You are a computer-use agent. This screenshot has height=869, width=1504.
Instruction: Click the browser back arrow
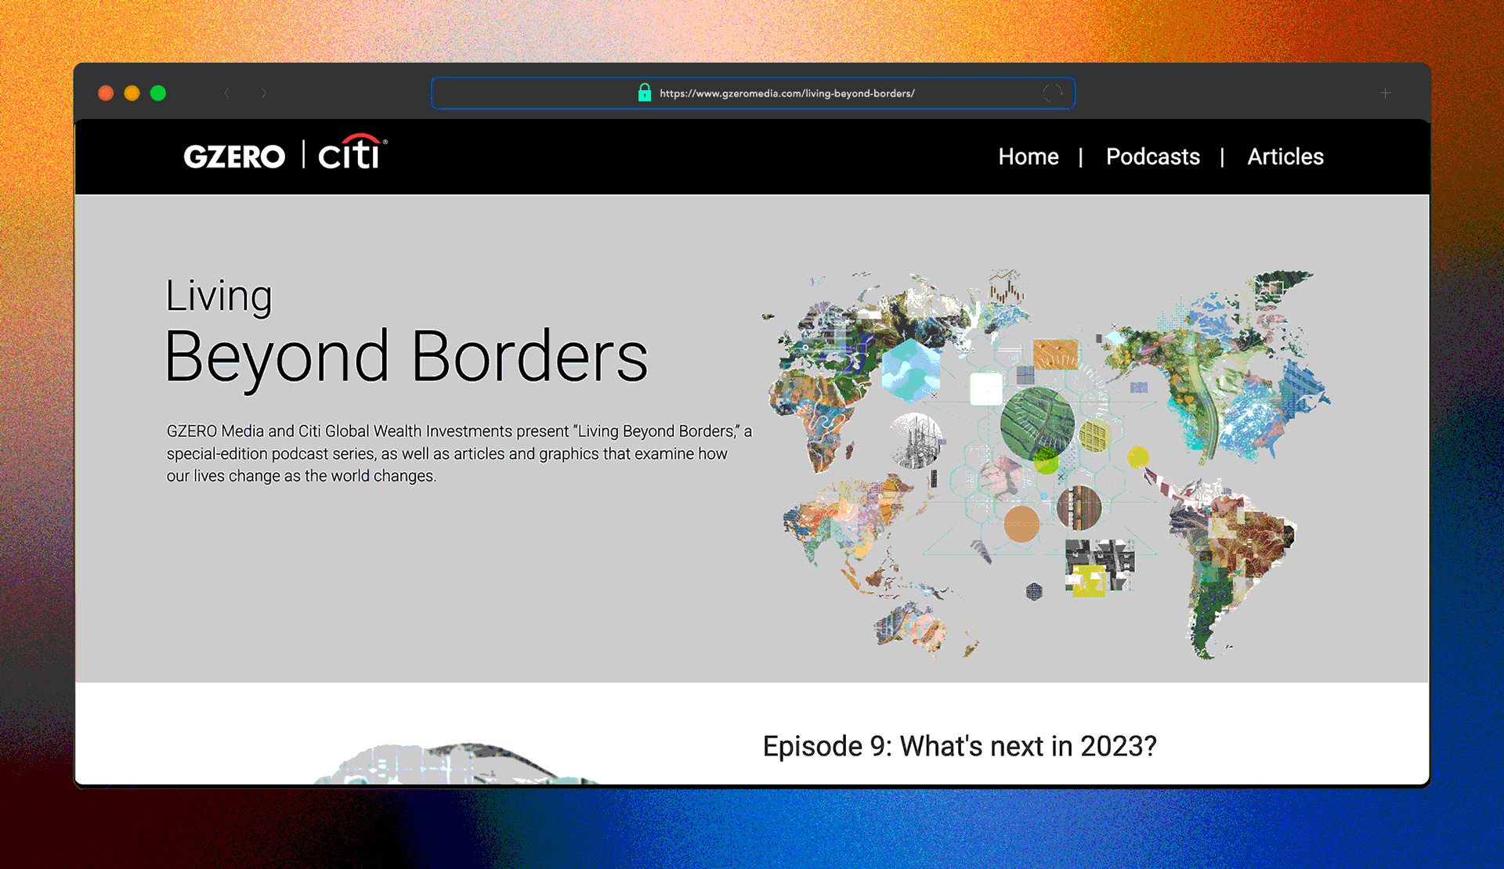[227, 93]
